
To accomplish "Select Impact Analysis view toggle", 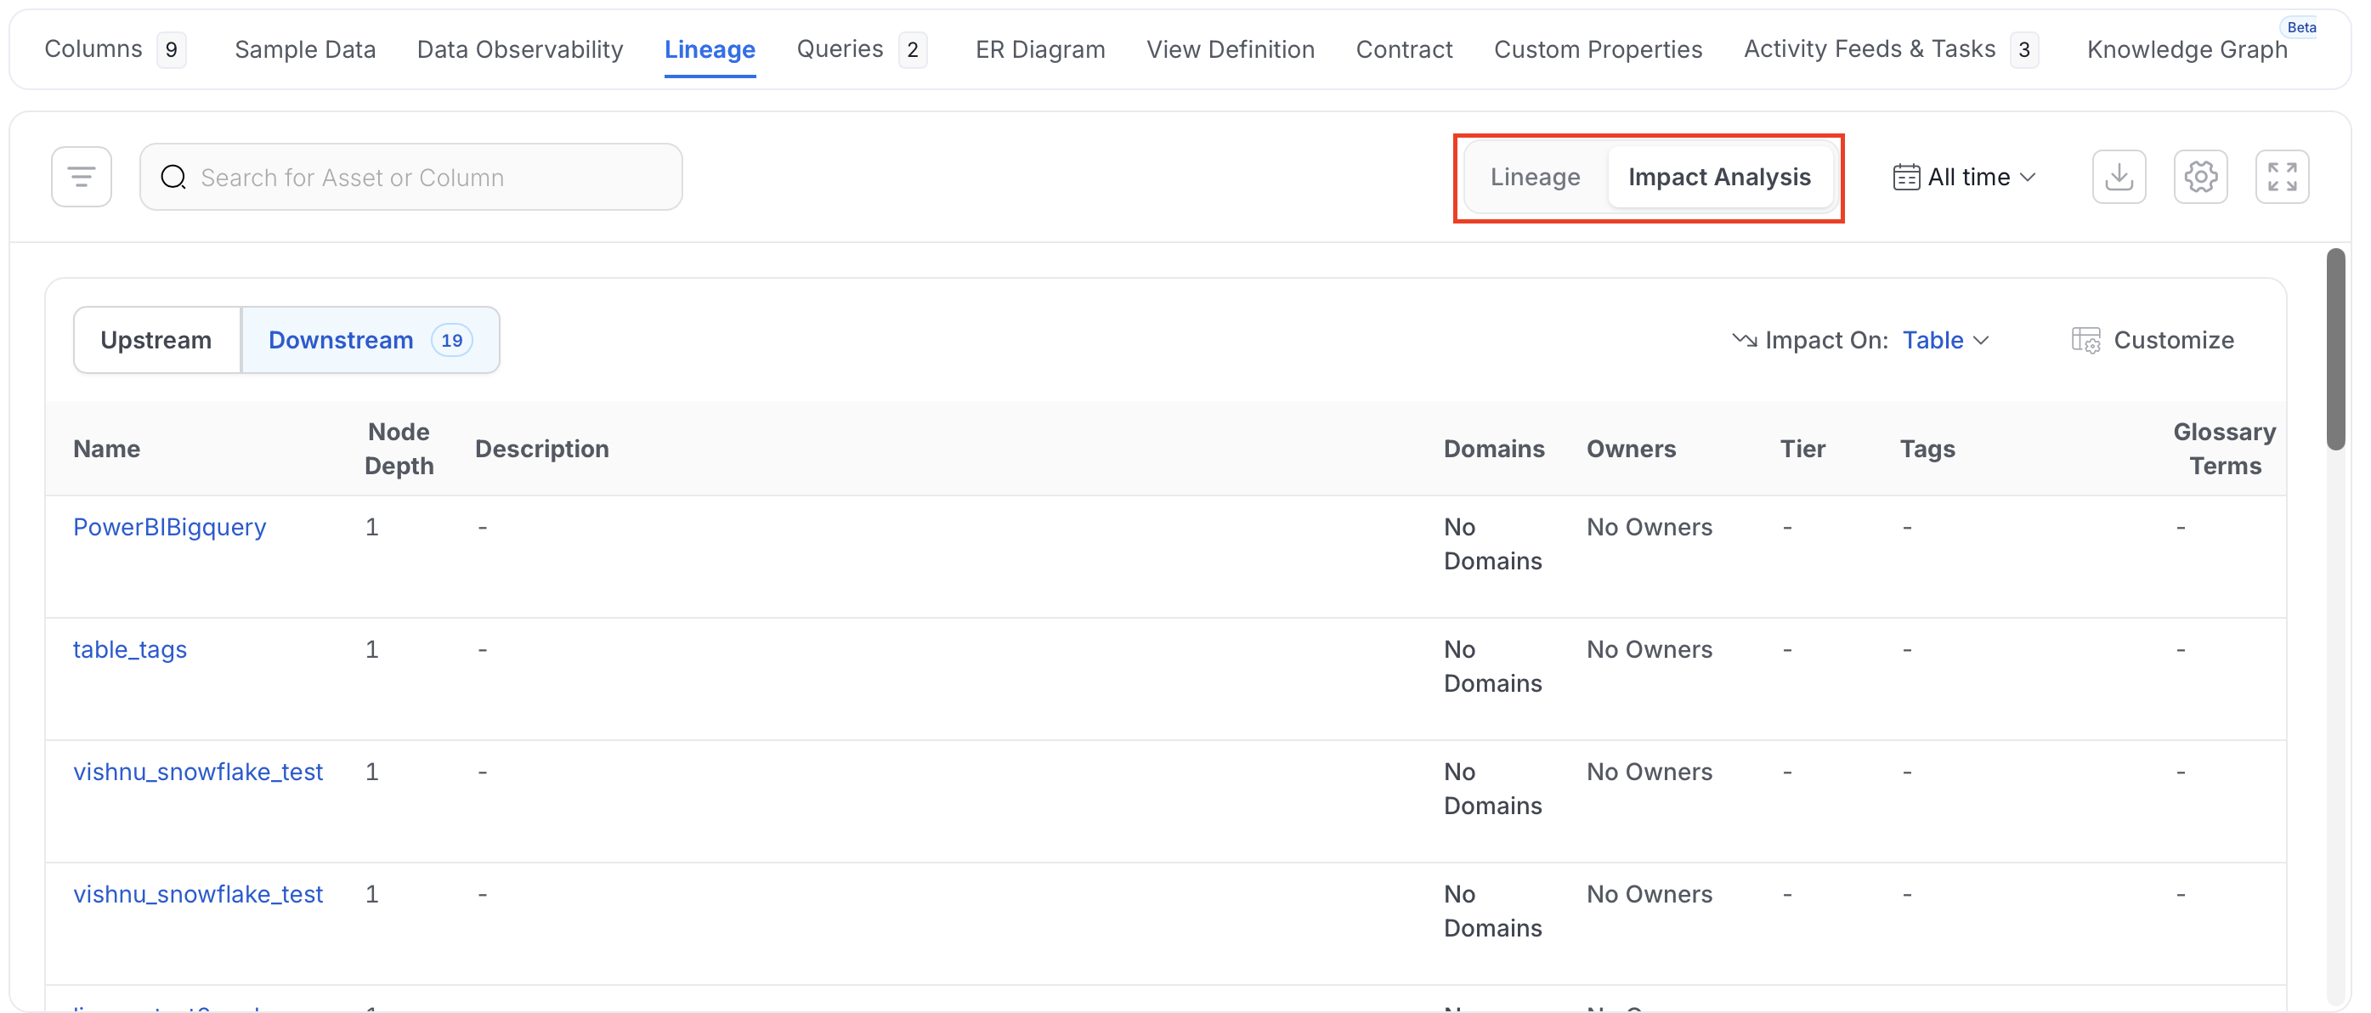I will coord(1719,177).
